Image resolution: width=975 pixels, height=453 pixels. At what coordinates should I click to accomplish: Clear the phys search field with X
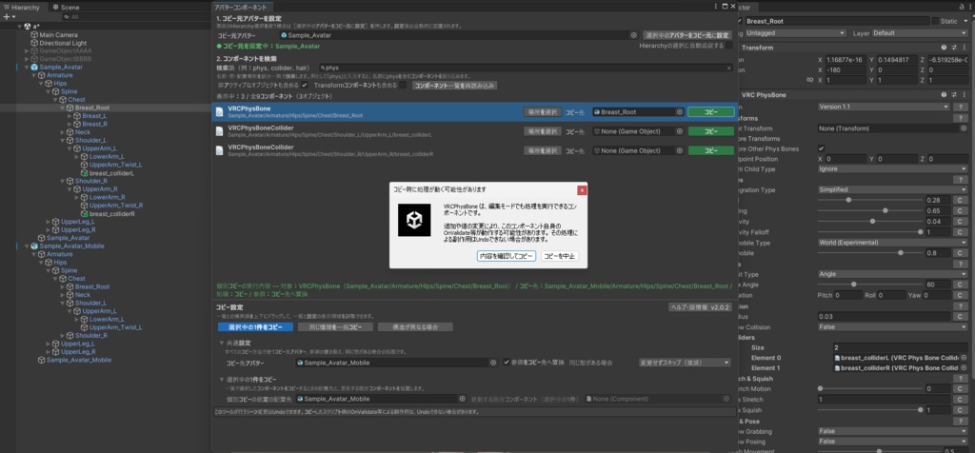[729, 68]
